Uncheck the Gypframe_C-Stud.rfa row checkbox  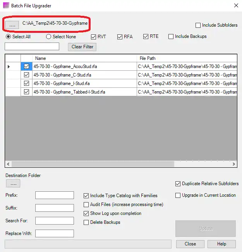click(x=26, y=75)
